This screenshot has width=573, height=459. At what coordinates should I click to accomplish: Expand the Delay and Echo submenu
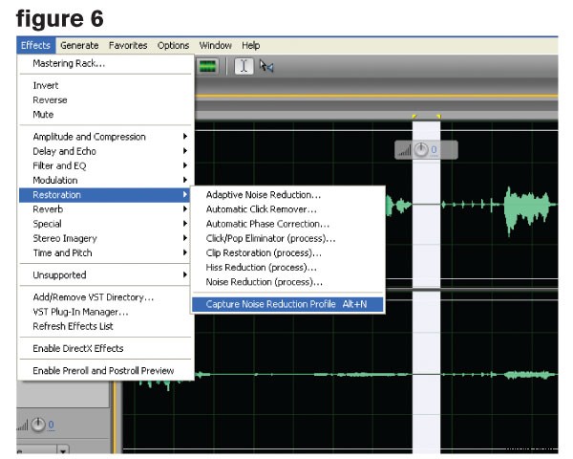pos(105,151)
